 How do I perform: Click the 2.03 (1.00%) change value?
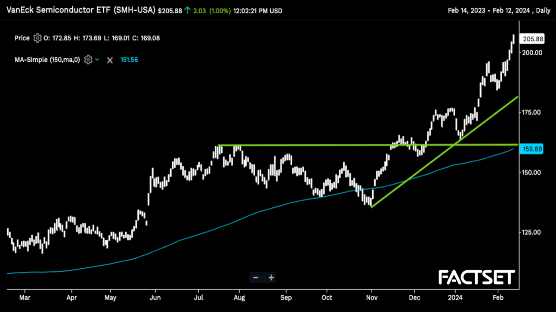pyautogui.click(x=212, y=11)
